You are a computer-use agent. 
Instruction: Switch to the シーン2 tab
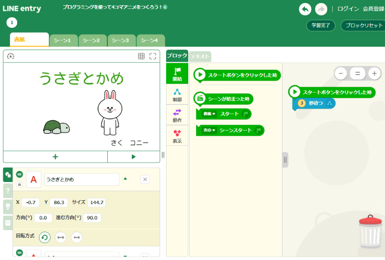(92, 40)
